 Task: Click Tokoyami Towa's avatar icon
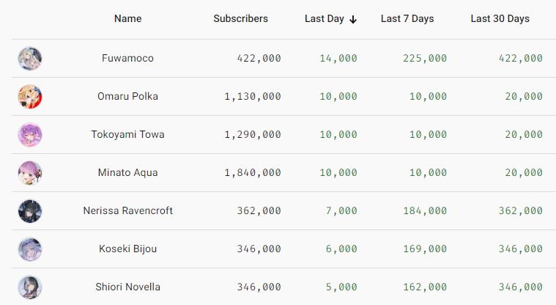click(x=30, y=135)
